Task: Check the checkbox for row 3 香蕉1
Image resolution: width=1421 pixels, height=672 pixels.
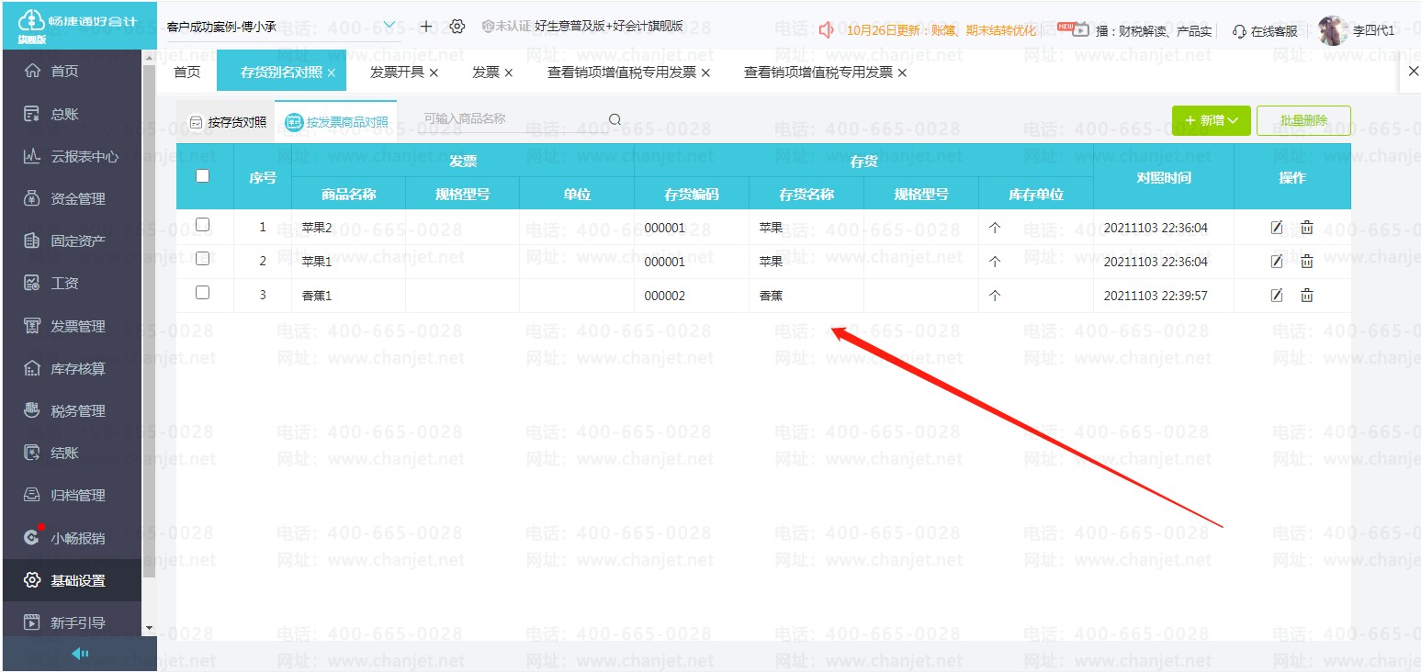Action: coord(203,293)
